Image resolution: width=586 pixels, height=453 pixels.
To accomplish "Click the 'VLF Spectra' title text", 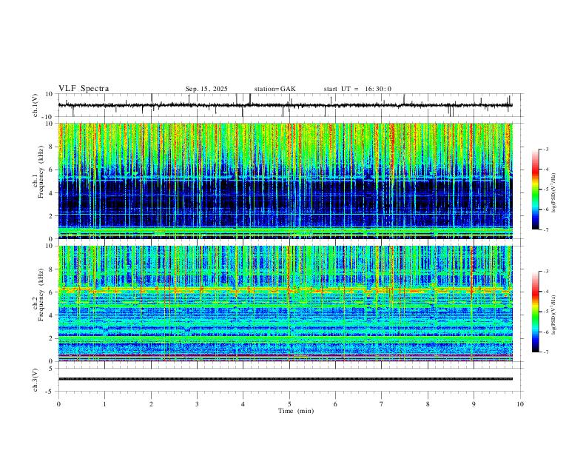I will tap(84, 89).
